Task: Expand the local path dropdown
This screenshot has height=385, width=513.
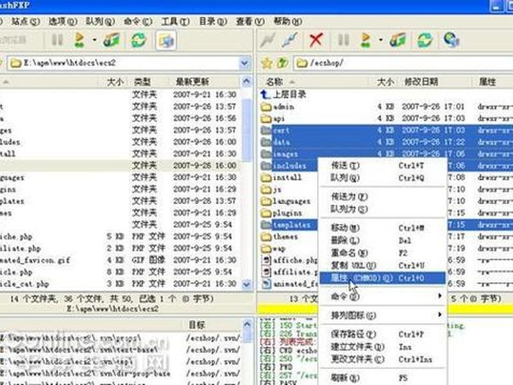Action: point(244,63)
